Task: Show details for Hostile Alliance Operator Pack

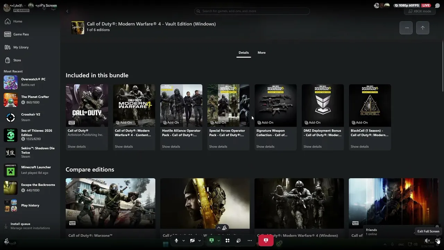Action: coord(171,147)
